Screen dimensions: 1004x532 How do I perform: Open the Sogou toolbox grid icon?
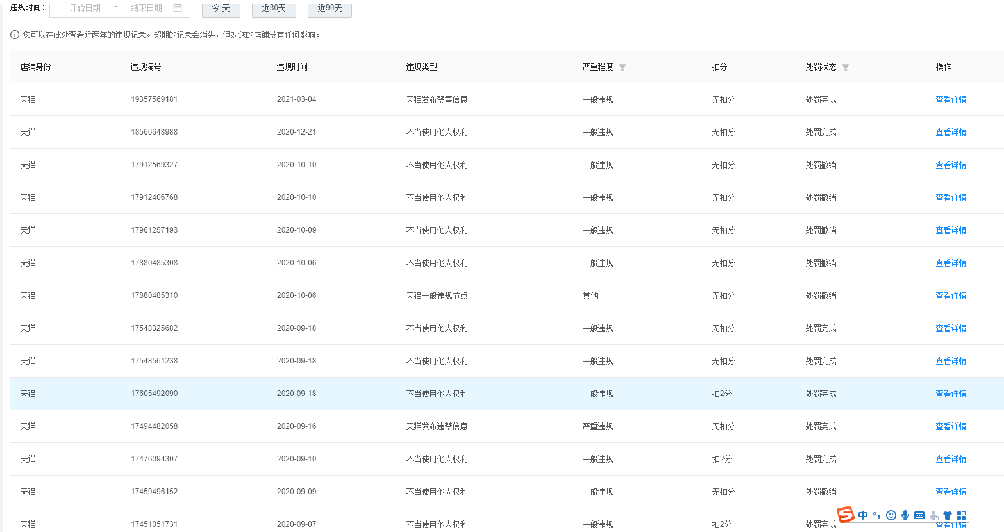click(961, 515)
